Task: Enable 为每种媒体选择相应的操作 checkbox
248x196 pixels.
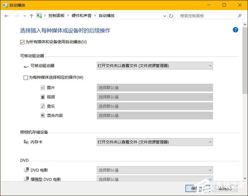Action: [x=26, y=77]
